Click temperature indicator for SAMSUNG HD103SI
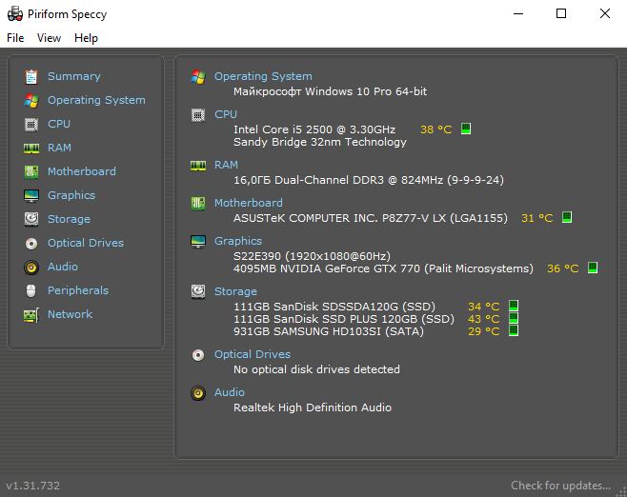The width and height of the screenshot is (627, 497). point(514,330)
